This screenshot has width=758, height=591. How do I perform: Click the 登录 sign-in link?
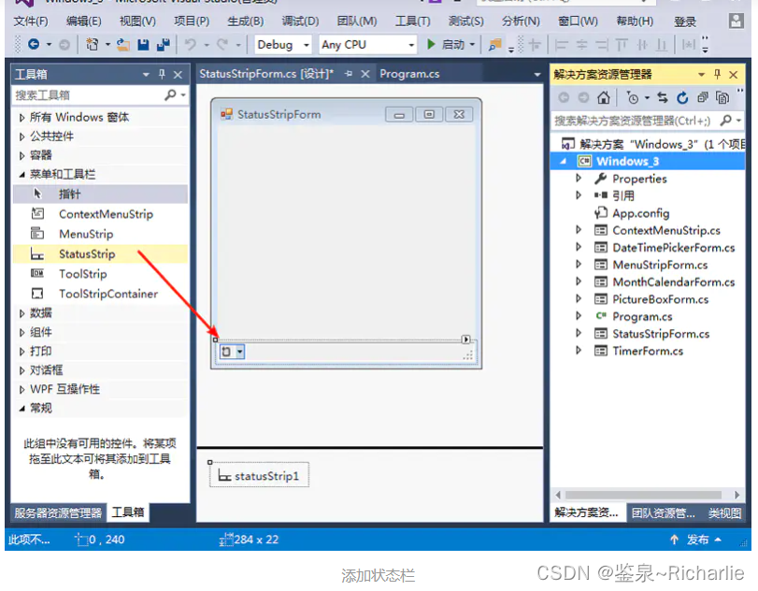coord(685,22)
